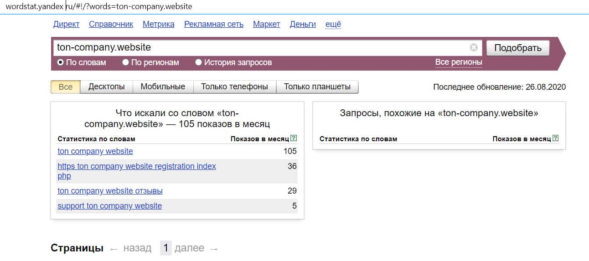Show only tablets with "Только планшеты" tab
This screenshot has height=261, width=589.
click(317, 87)
